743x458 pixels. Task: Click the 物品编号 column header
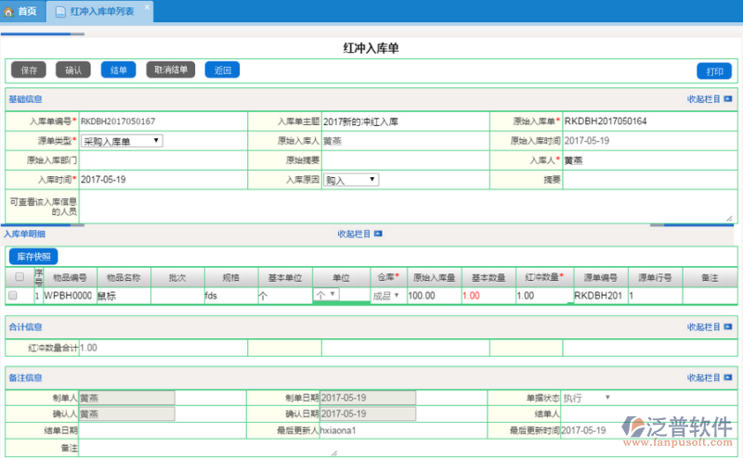pos(70,277)
